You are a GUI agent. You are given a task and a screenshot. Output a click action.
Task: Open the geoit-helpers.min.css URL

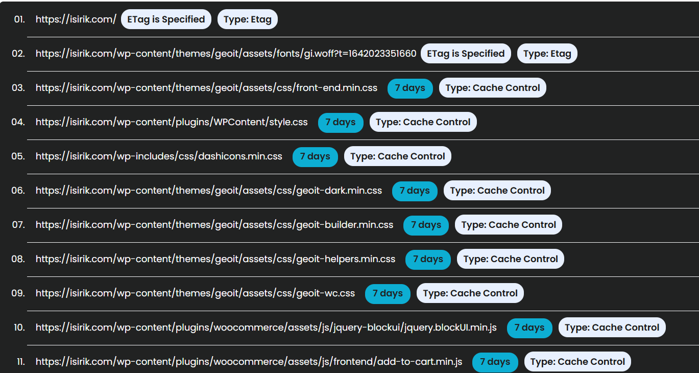[x=215, y=259]
